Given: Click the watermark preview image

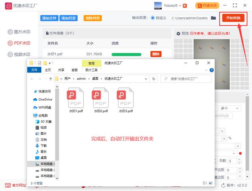Looking at the screenshot, I should [x=211, y=64].
